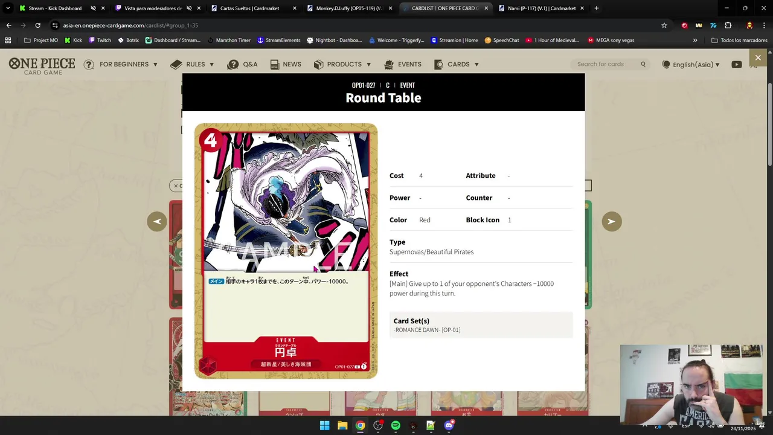This screenshot has width=773, height=435.
Task: Go to the previous card with left arrow
Action: point(157,221)
